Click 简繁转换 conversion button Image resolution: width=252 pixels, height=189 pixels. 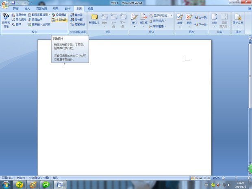coord(78,24)
